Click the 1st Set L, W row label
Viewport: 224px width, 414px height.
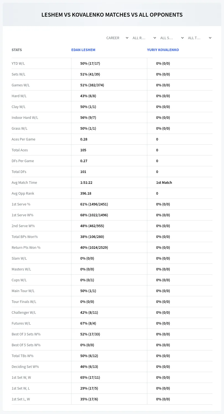(x=21, y=399)
